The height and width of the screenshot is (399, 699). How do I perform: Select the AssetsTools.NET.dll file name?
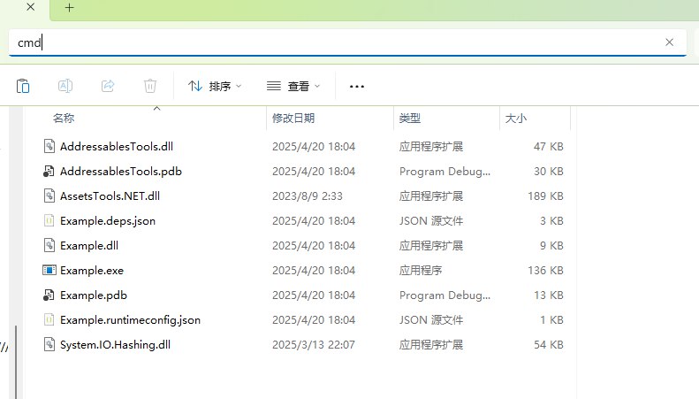click(110, 196)
